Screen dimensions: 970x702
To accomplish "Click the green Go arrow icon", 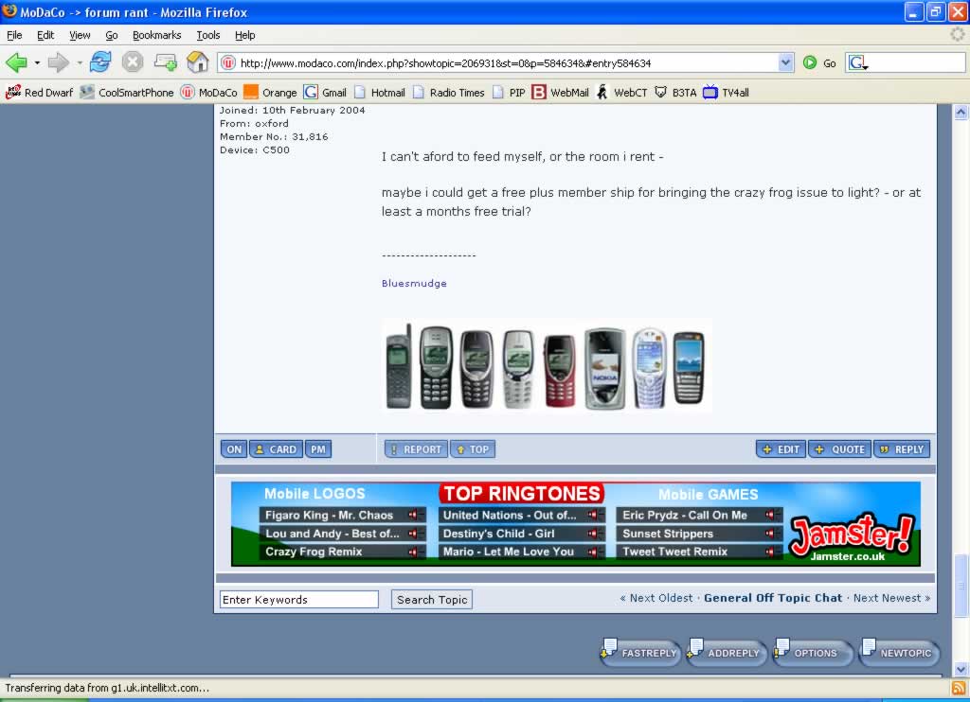I will pyautogui.click(x=809, y=62).
